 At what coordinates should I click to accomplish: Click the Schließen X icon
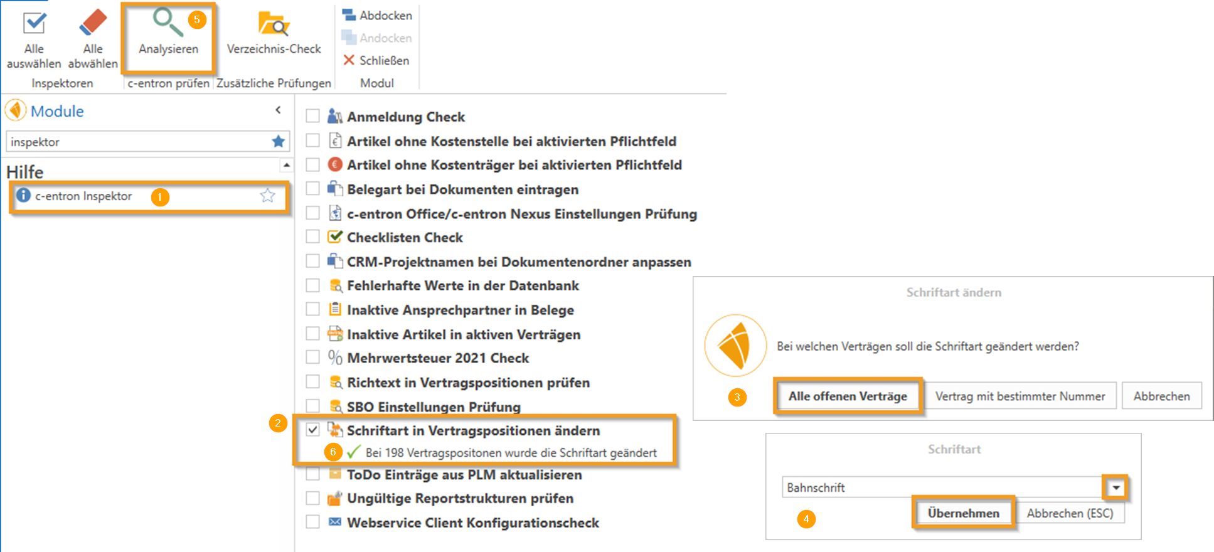tap(349, 60)
